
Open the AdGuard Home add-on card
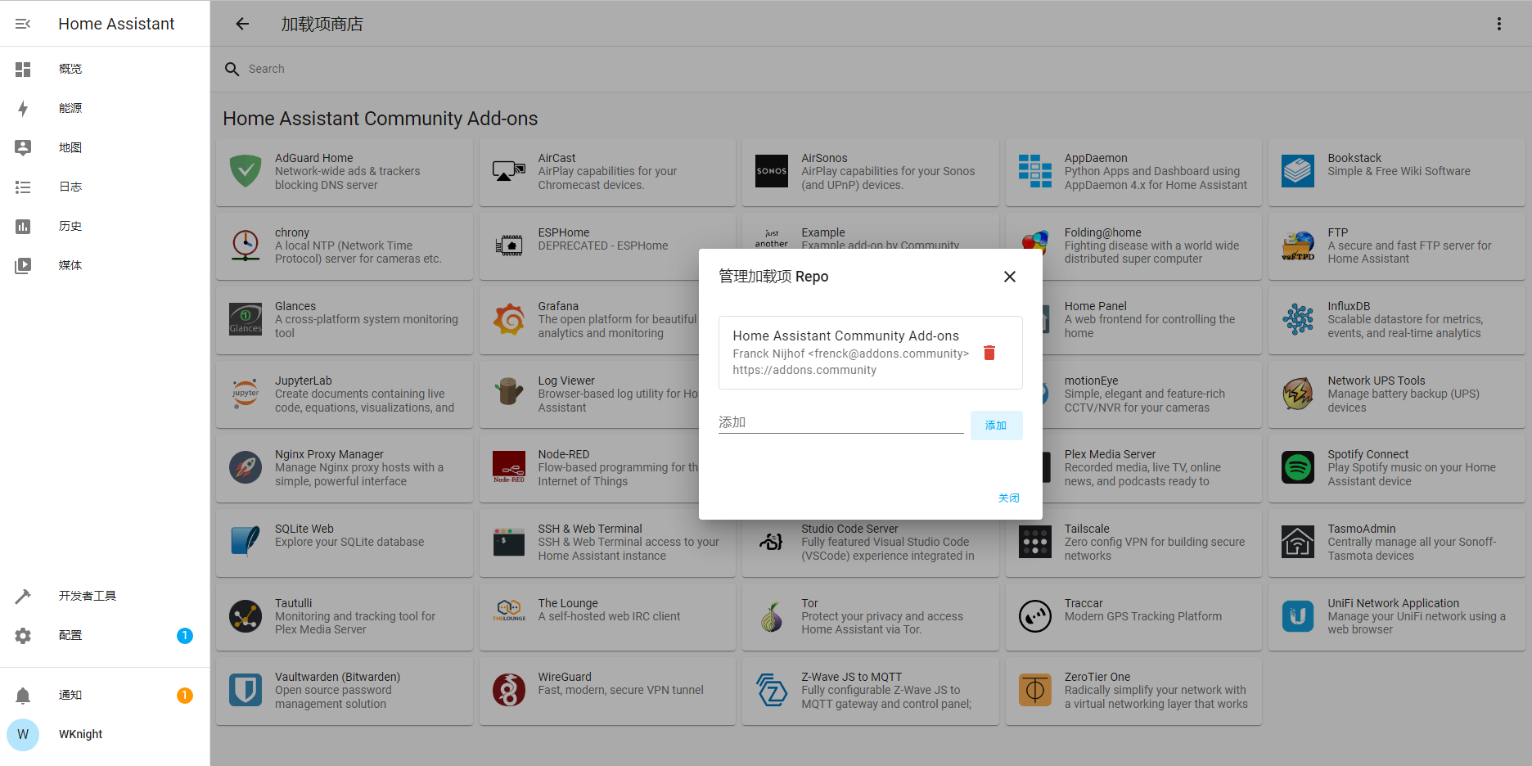point(345,172)
